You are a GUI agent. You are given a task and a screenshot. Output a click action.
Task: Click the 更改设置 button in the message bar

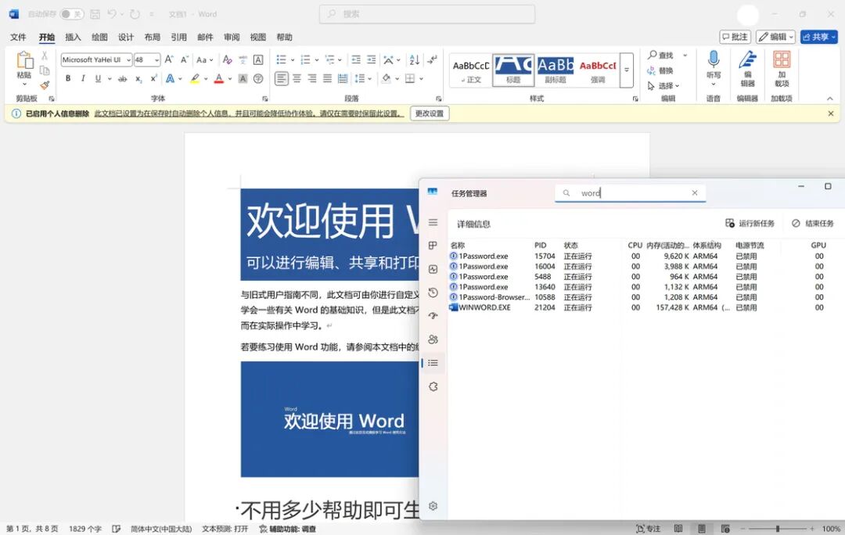tap(430, 113)
